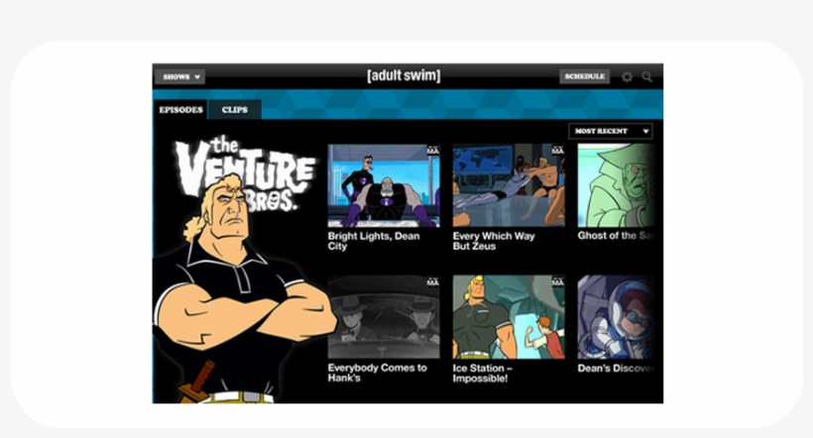Click the Ice Station – Impossible! title
The height and width of the screenshot is (438, 813).
(x=483, y=374)
